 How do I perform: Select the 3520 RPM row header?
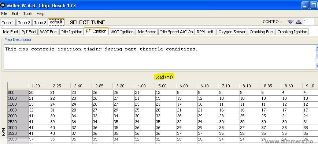[x=18, y=133]
